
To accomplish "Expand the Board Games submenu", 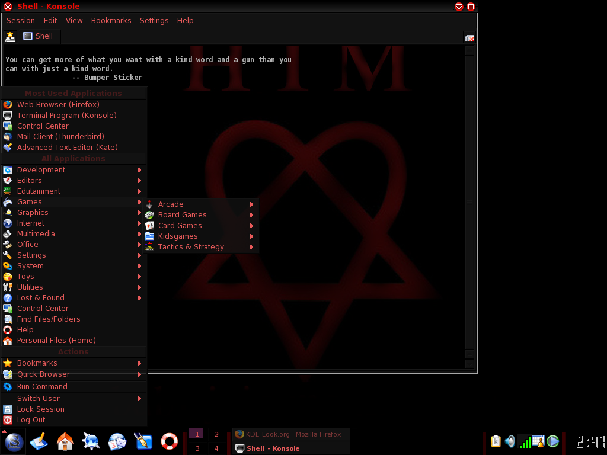I will click(201, 214).
